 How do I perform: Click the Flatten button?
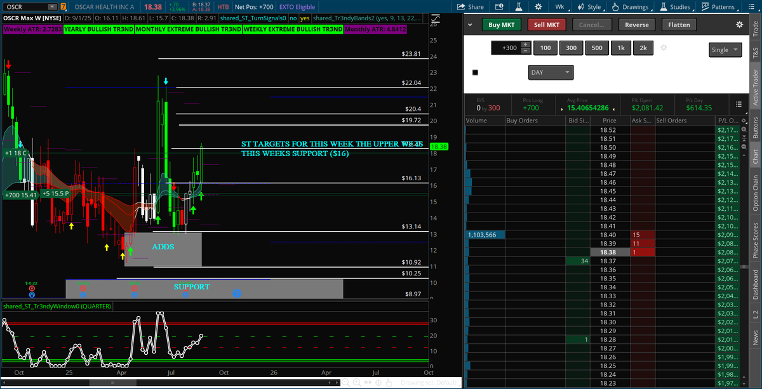(679, 25)
